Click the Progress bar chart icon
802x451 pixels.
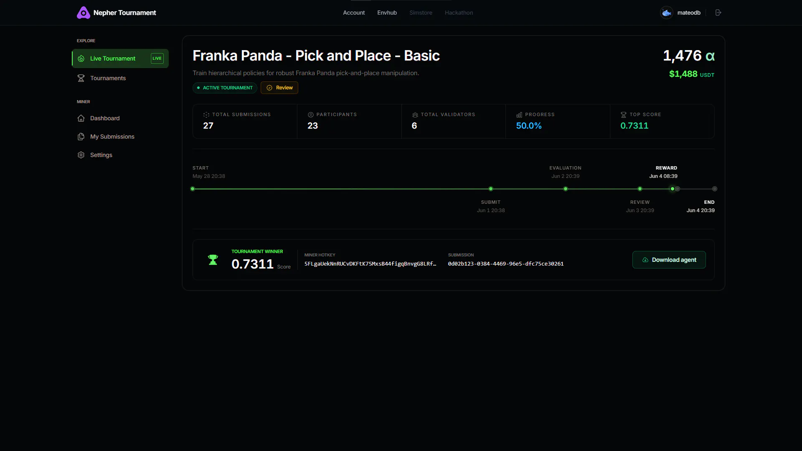(519, 115)
